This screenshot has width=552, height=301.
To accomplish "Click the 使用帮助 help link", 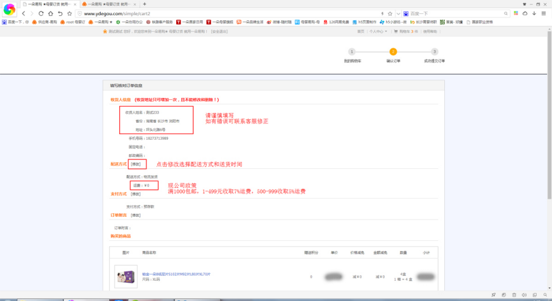I will pyautogui.click(x=430, y=31).
